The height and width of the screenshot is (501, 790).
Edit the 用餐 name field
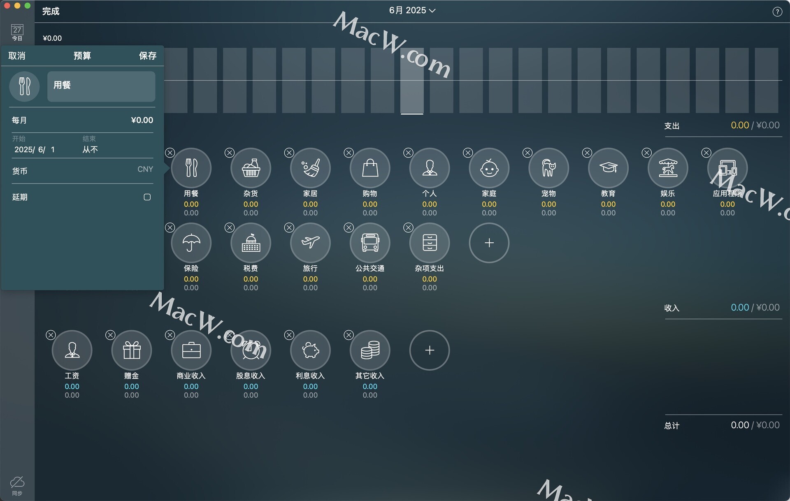point(101,86)
